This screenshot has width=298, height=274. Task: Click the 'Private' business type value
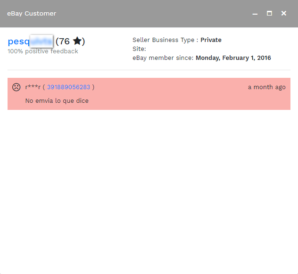pos(211,40)
